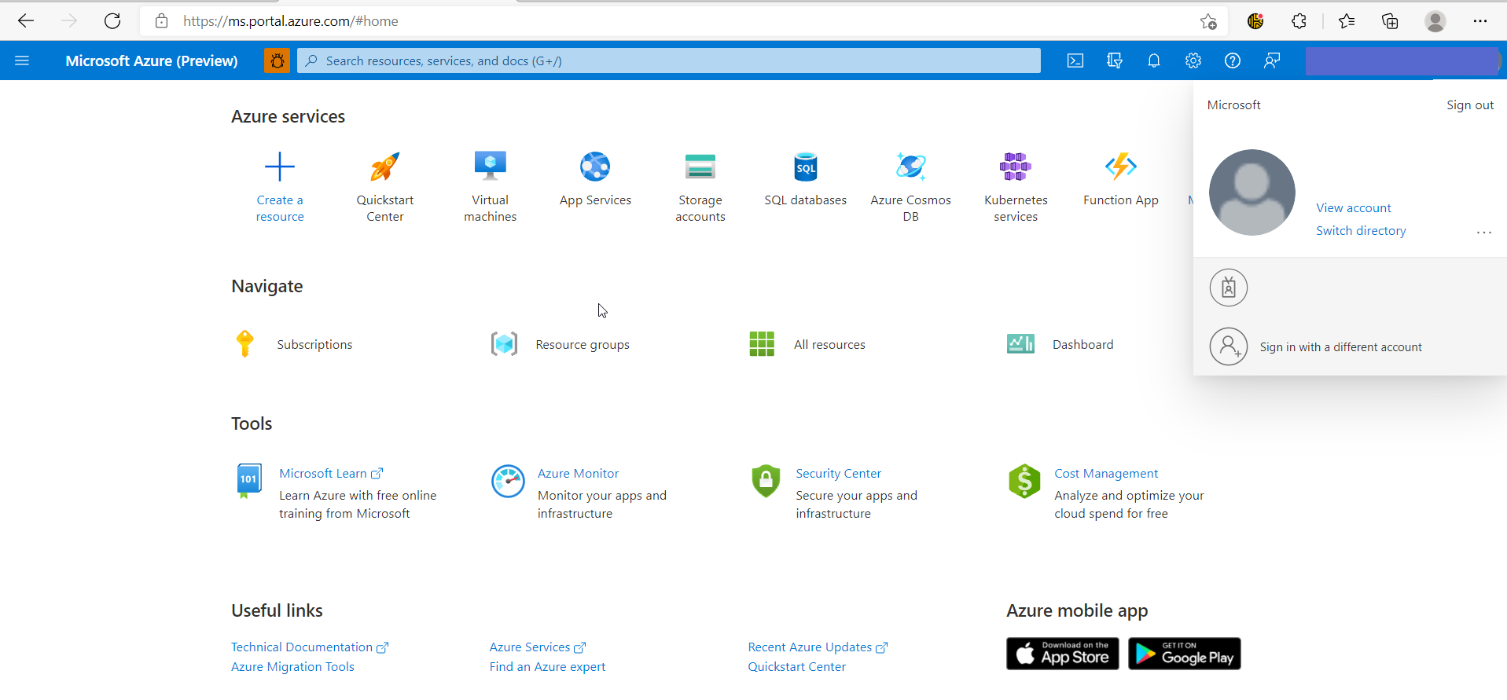Go to Subscriptions key icon

[245, 344]
